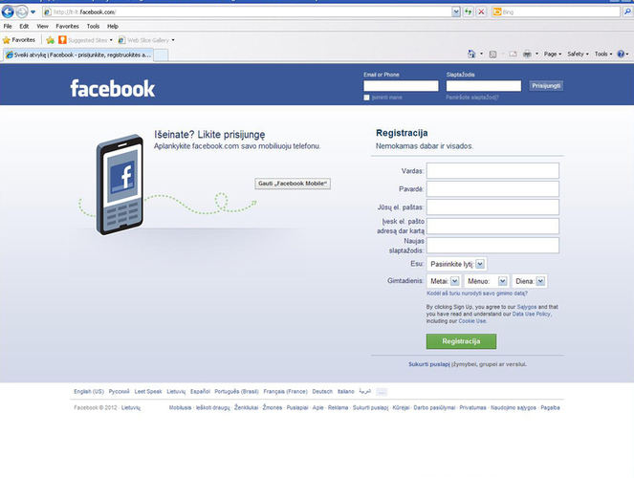Switch language to English (US)
Screen dimensions: 634x478
89,392
